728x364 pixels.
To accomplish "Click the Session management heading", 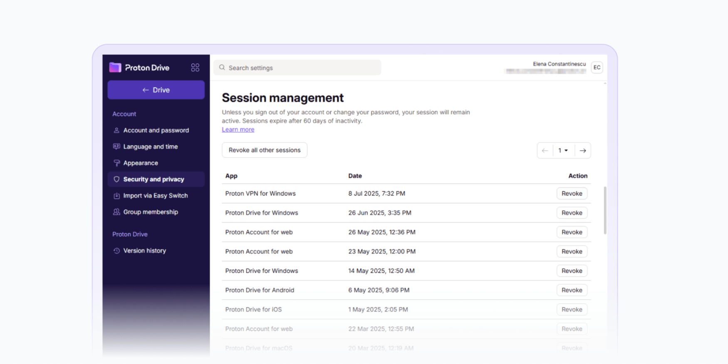I will coord(283,98).
